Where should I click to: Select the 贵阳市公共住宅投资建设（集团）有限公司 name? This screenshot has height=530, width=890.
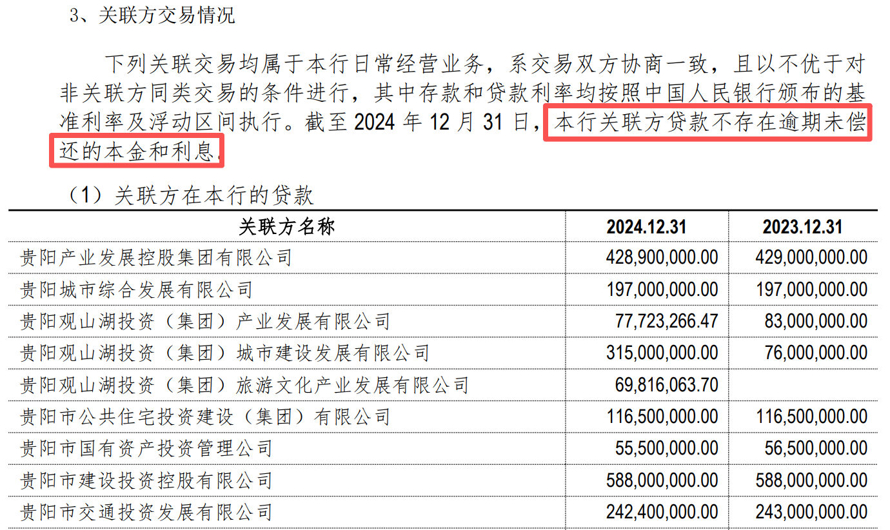click(x=205, y=417)
